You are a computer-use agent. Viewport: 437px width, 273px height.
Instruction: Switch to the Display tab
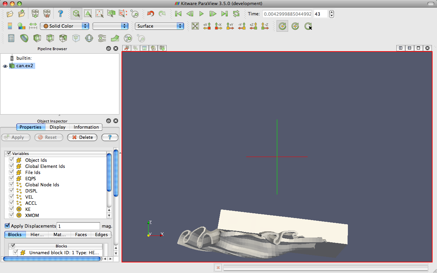point(57,127)
